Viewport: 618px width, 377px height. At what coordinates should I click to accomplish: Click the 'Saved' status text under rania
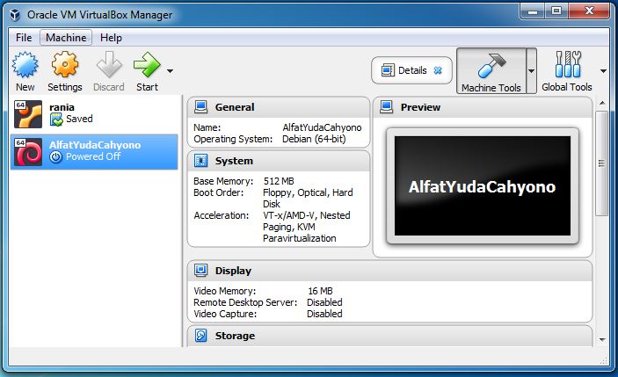pos(79,119)
